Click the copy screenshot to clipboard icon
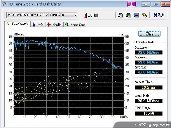The image size is (171, 128). 128,15
